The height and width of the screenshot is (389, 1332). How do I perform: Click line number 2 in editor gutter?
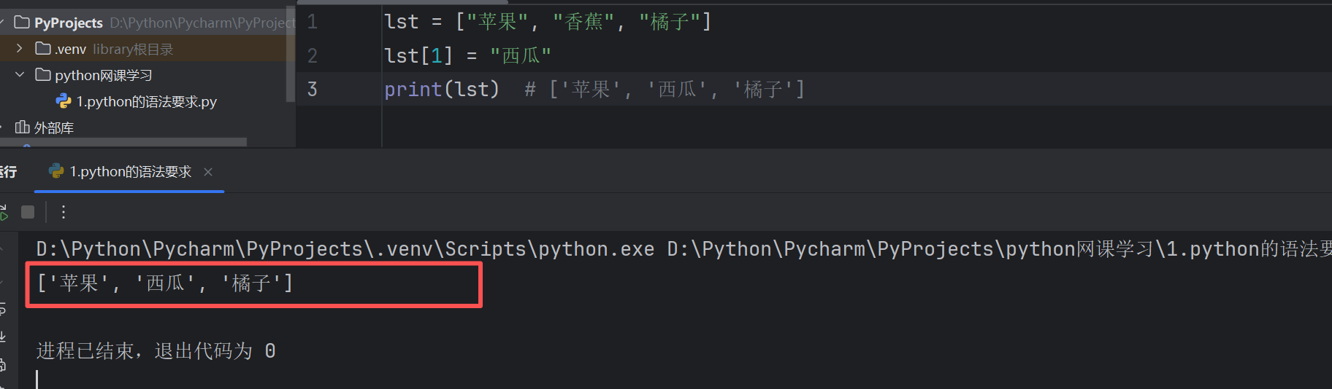tap(313, 55)
